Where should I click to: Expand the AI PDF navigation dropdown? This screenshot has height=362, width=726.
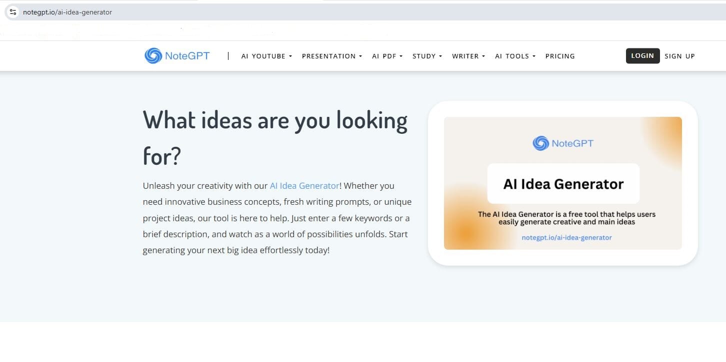pos(387,56)
